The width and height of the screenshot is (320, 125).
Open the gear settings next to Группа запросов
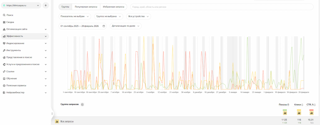[82, 104]
